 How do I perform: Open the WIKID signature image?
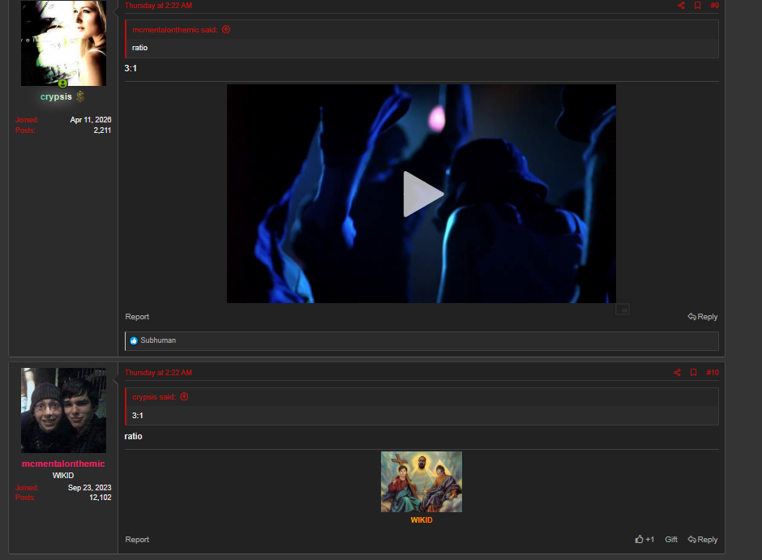422,482
